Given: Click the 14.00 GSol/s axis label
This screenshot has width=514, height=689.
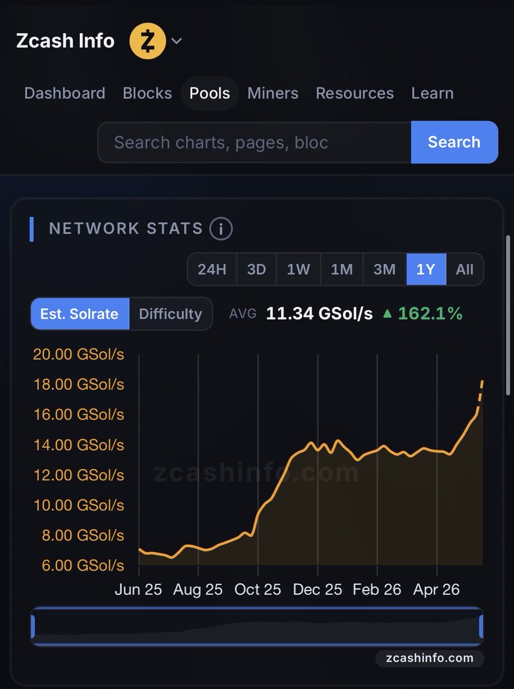Looking at the screenshot, I should (x=79, y=445).
